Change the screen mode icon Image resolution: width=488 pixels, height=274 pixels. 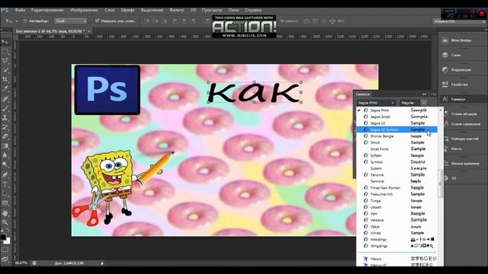pyautogui.click(x=5, y=259)
